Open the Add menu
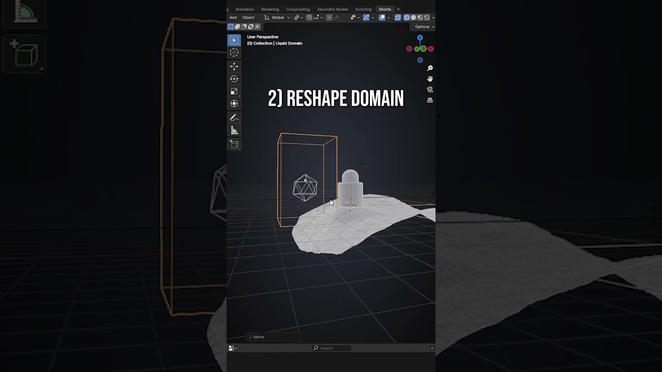662x372 pixels. (233, 18)
